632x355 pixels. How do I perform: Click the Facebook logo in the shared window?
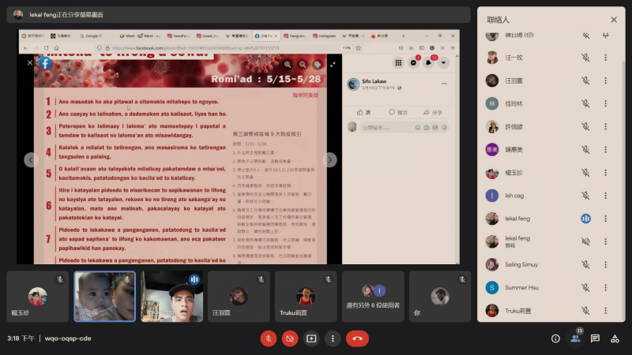[x=45, y=63]
